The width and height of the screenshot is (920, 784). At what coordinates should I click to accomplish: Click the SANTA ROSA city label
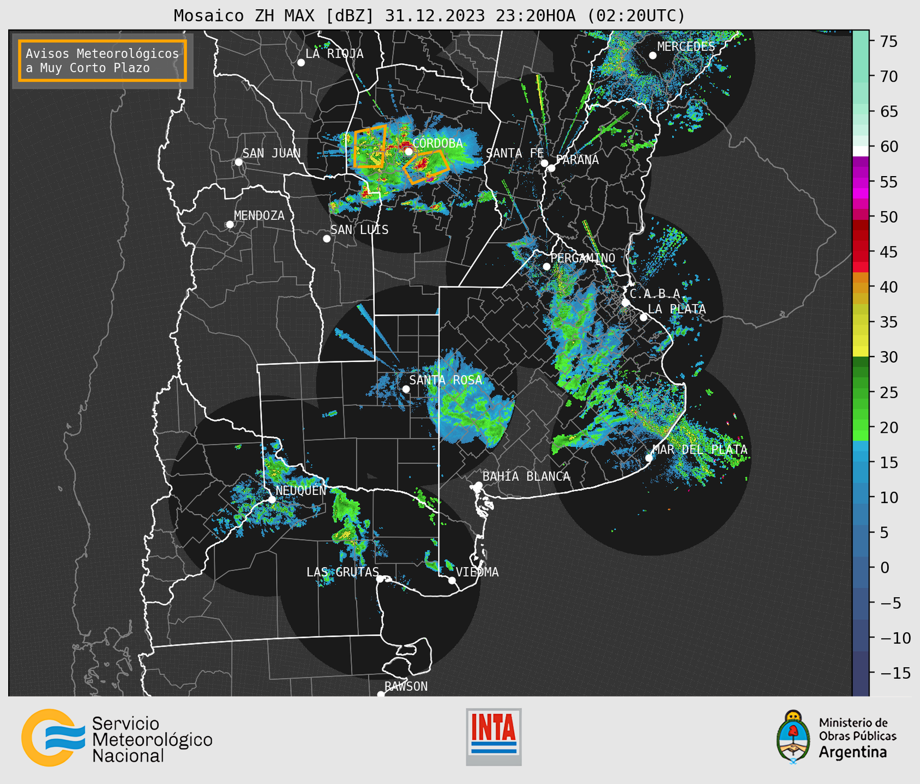point(446,380)
